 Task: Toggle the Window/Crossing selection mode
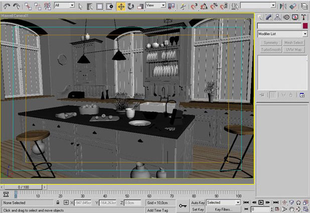(109, 7)
